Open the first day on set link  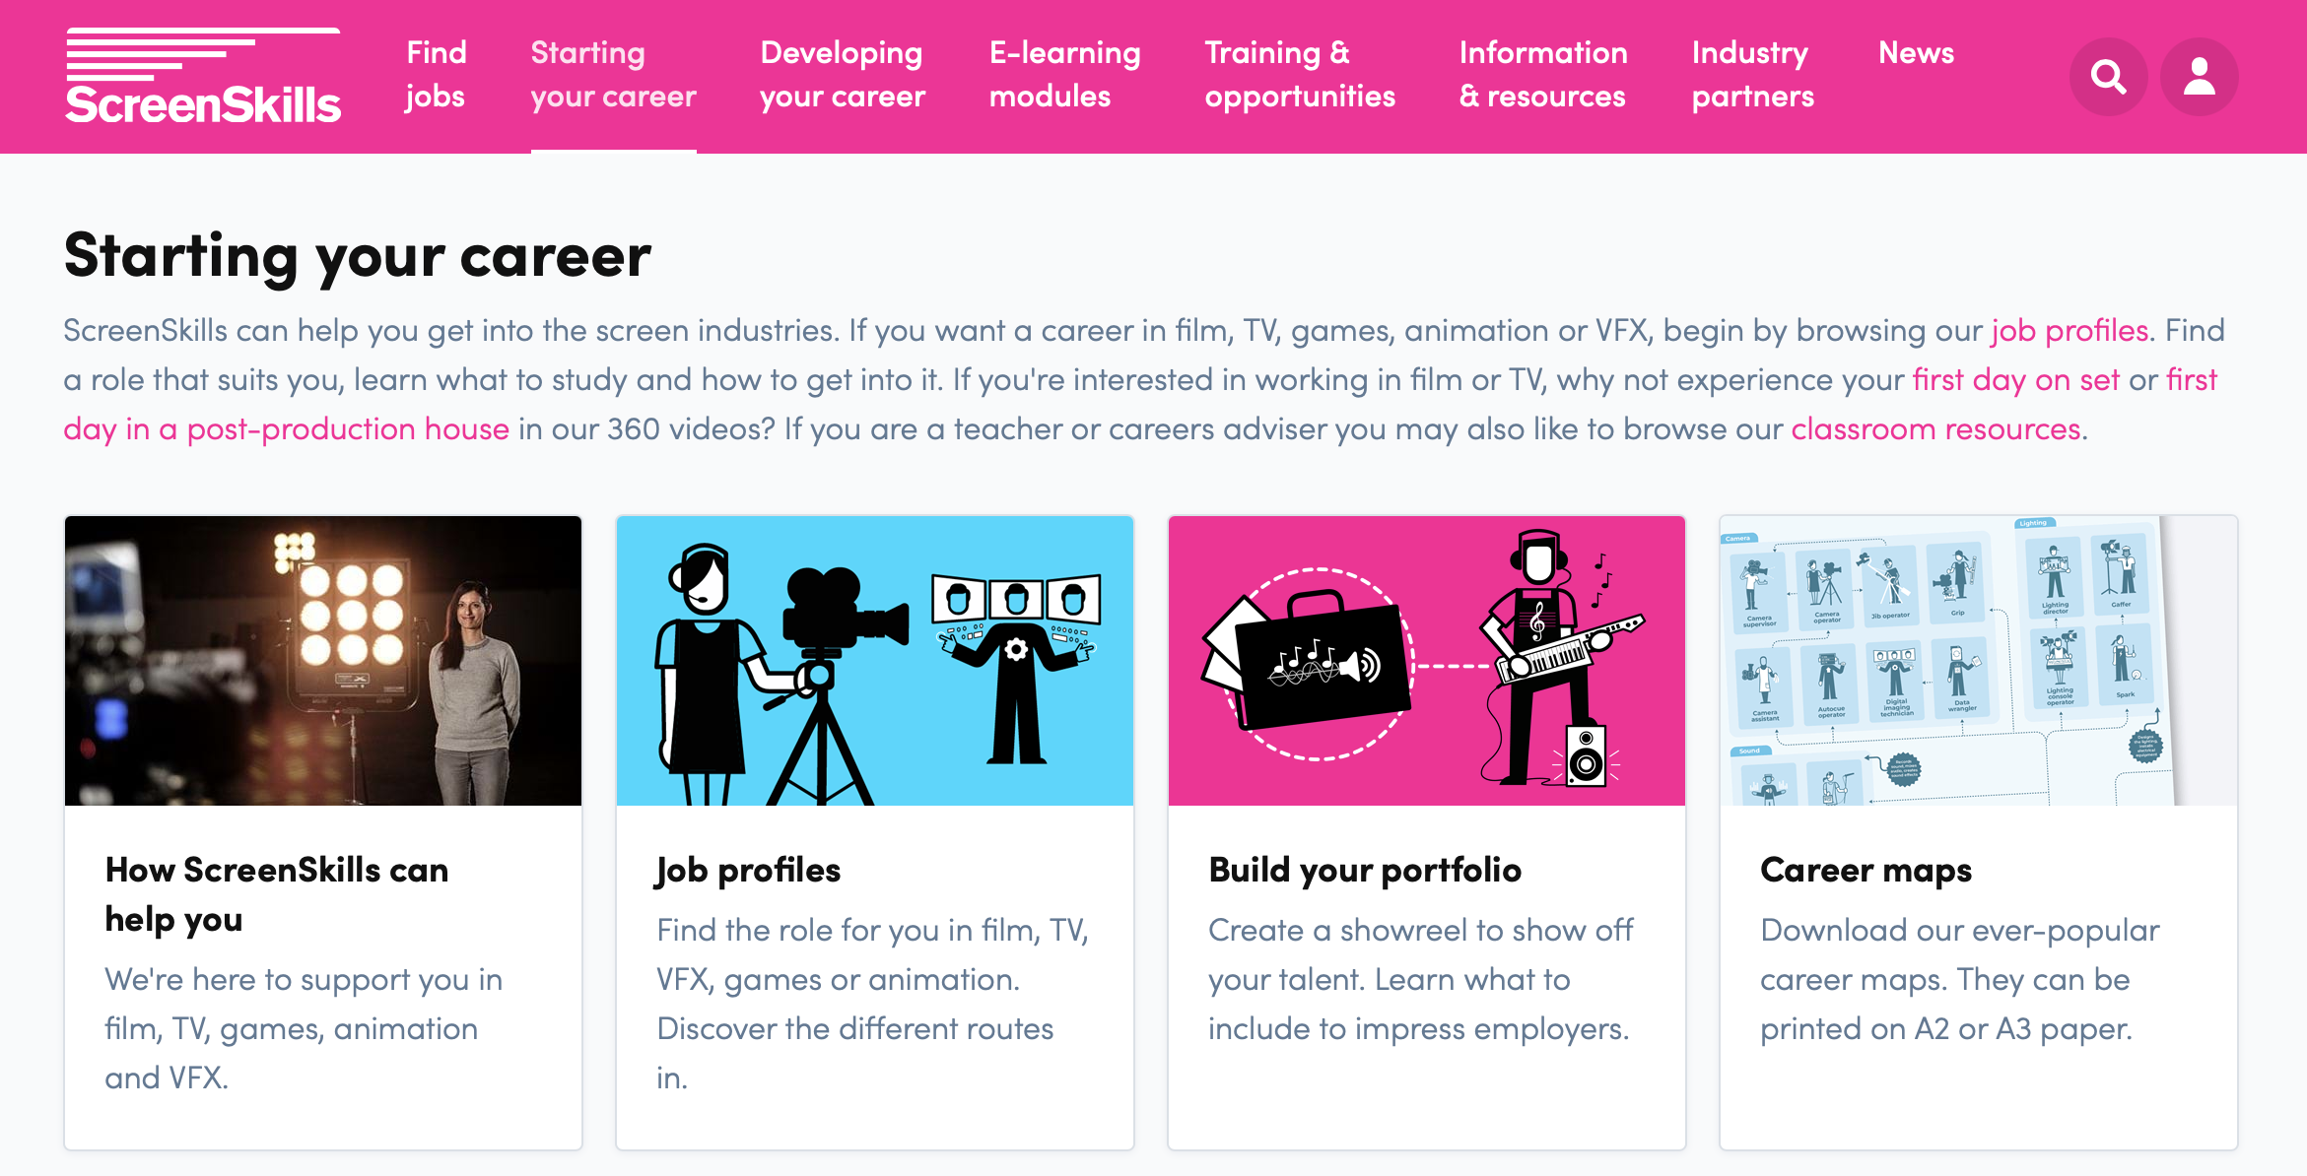click(2015, 380)
